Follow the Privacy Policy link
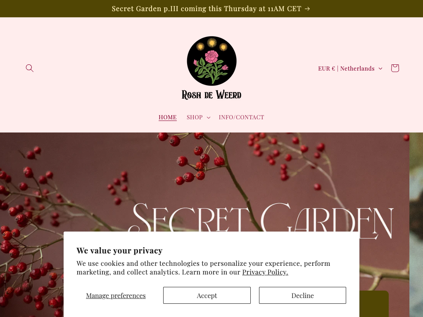This screenshot has height=317, width=423. pyautogui.click(x=265, y=272)
